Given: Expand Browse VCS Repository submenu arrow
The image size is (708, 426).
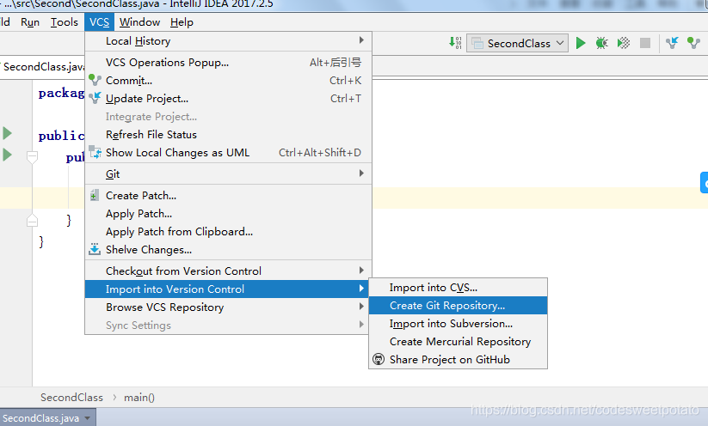Looking at the screenshot, I should (x=361, y=306).
